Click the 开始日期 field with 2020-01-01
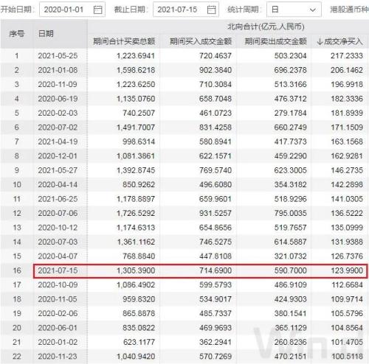This screenshot has height=364, width=369. (72, 10)
